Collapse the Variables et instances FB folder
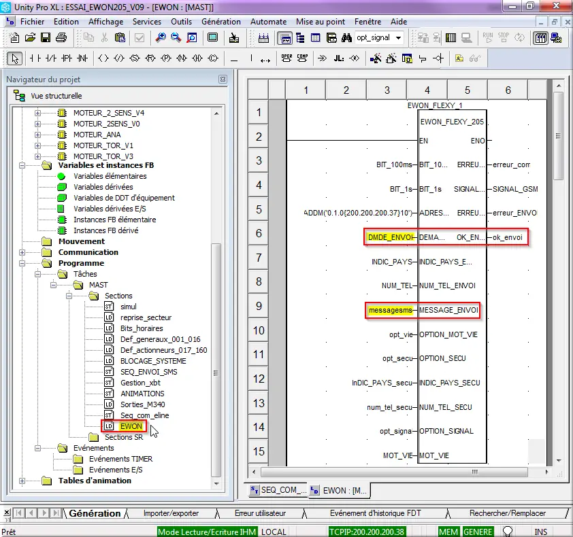Image resolution: width=573 pixels, height=537 pixels. click(x=22, y=165)
